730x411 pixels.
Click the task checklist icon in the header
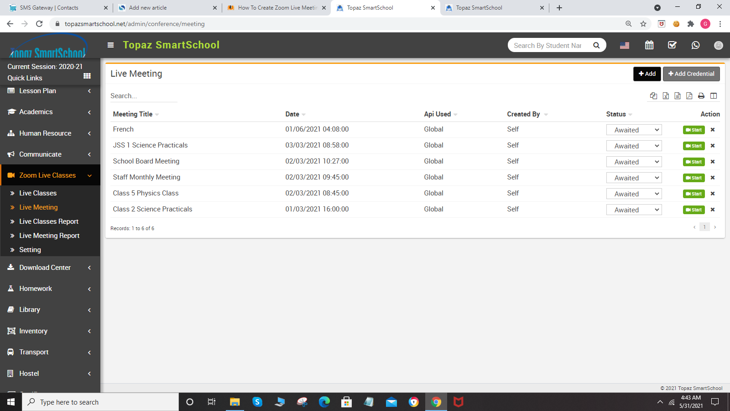click(672, 45)
